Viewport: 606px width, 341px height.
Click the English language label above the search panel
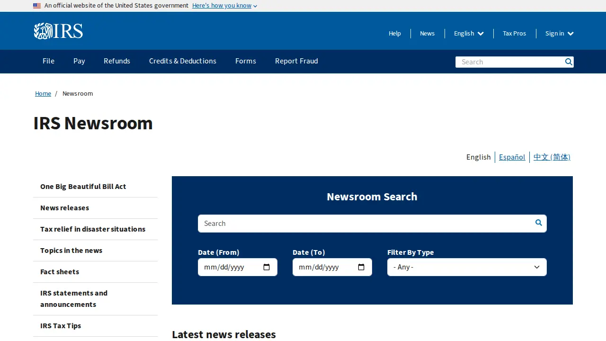(x=478, y=157)
